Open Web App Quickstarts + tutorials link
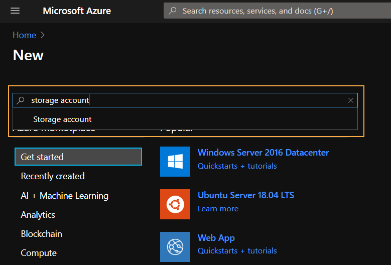The width and height of the screenshot is (391, 265). coord(237,251)
